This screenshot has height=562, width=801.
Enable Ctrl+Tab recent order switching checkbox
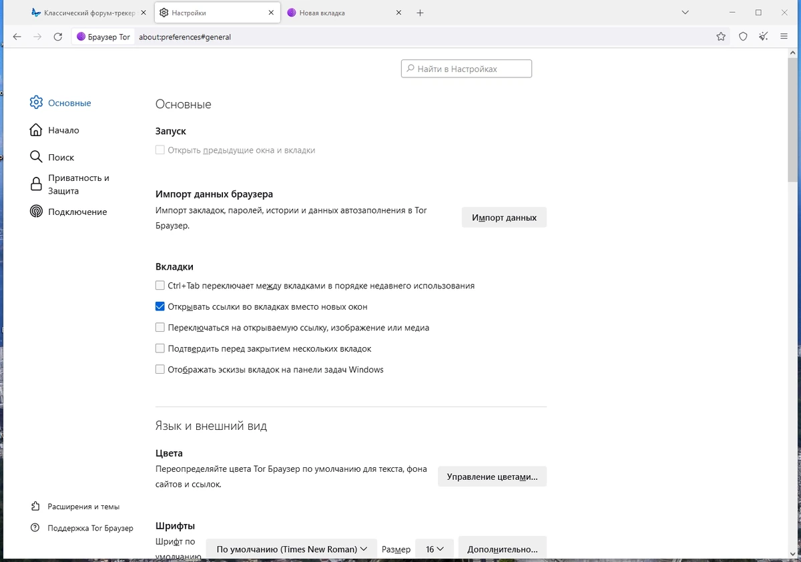point(160,286)
